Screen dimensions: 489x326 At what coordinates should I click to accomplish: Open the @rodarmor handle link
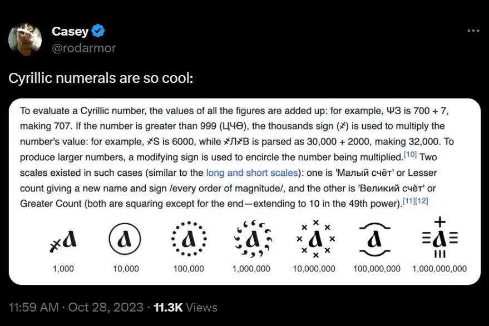[x=83, y=48]
